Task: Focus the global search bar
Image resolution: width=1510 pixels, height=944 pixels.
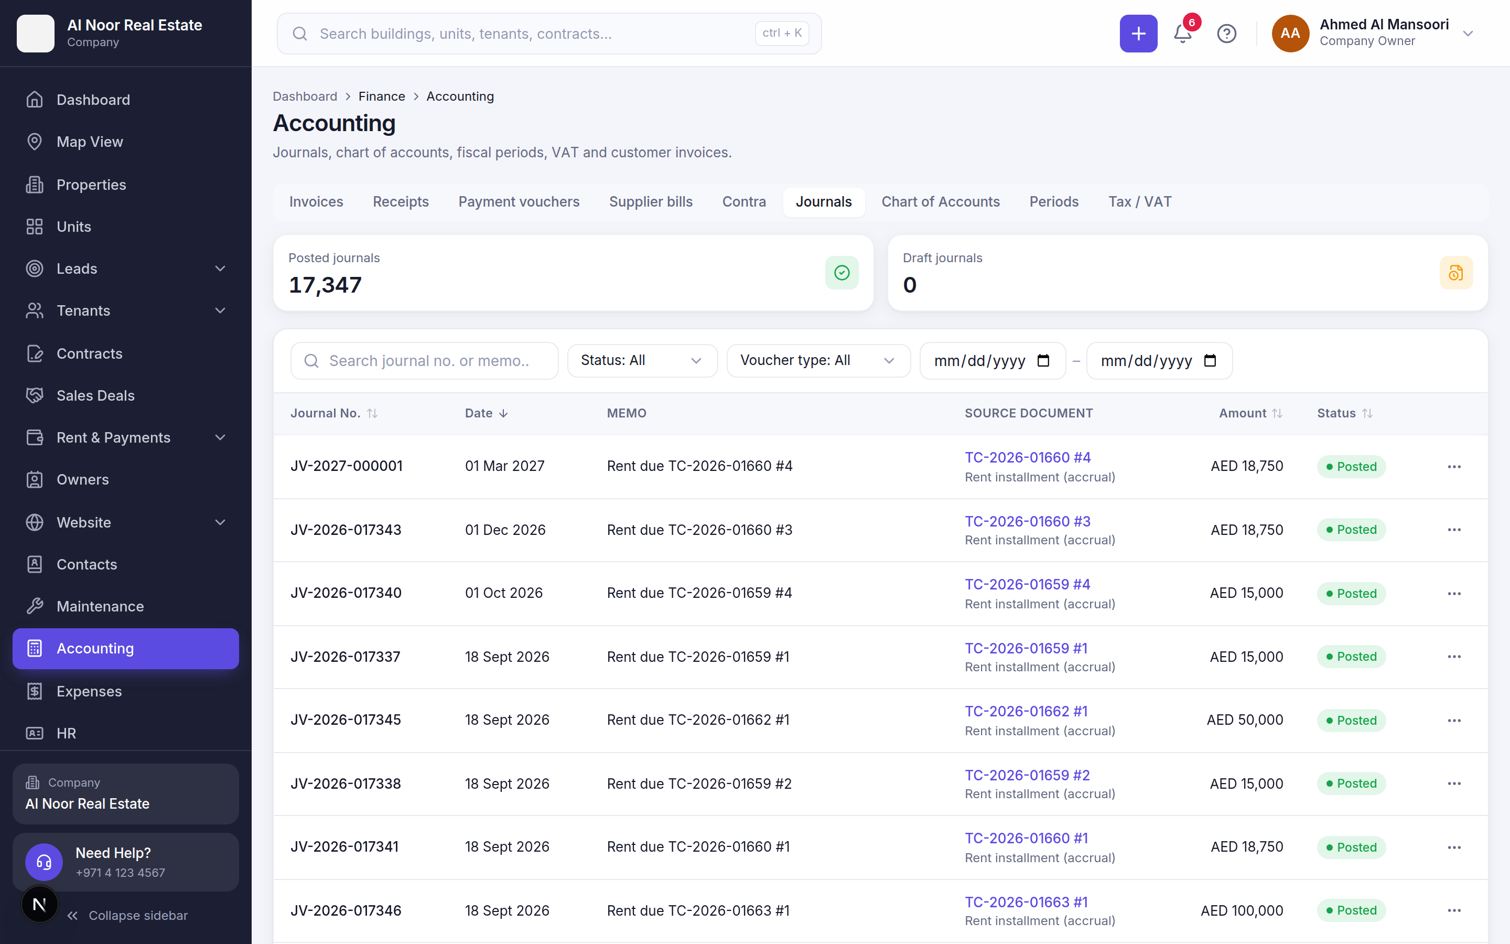Action: [548, 33]
